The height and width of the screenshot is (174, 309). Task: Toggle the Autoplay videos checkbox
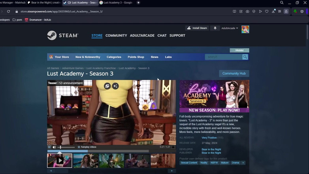point(79,147)
